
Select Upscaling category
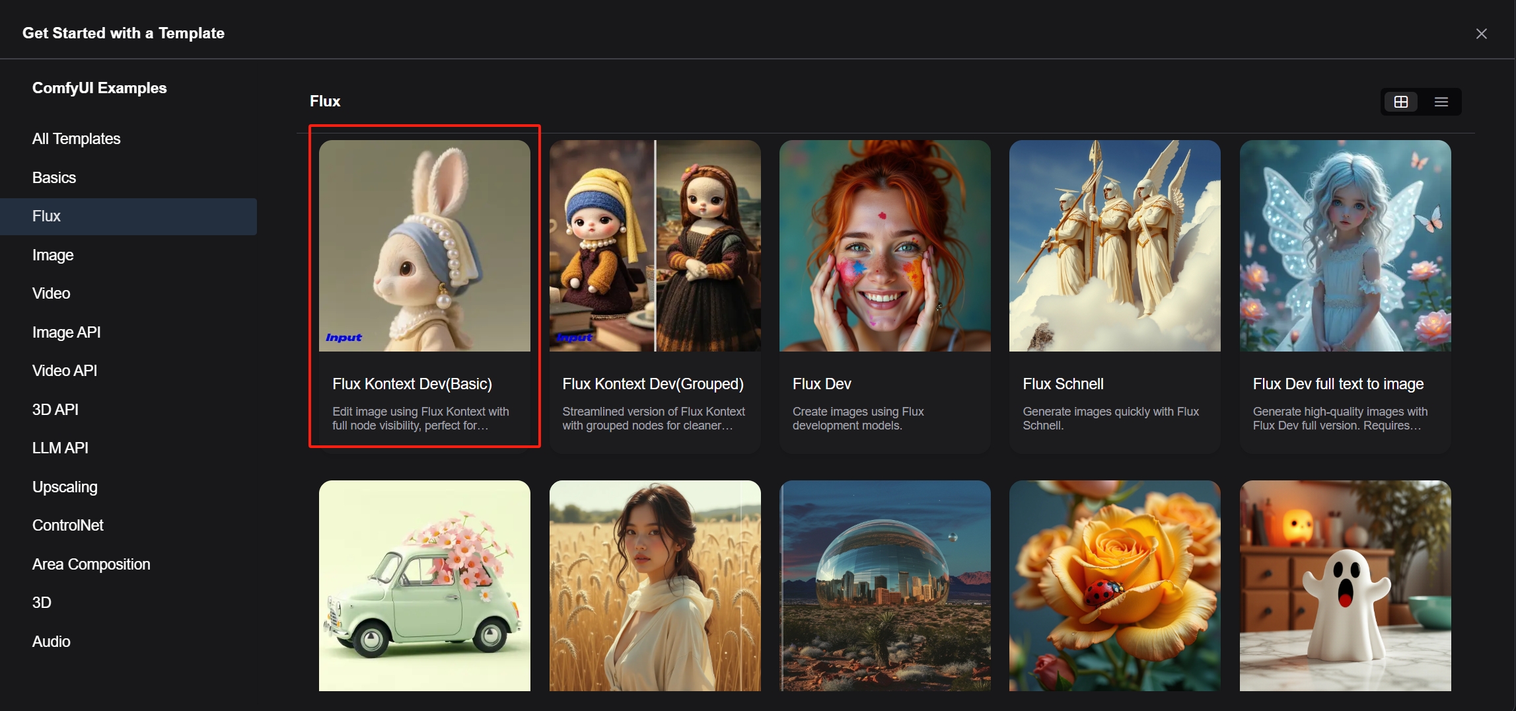[x=128, y=487]
